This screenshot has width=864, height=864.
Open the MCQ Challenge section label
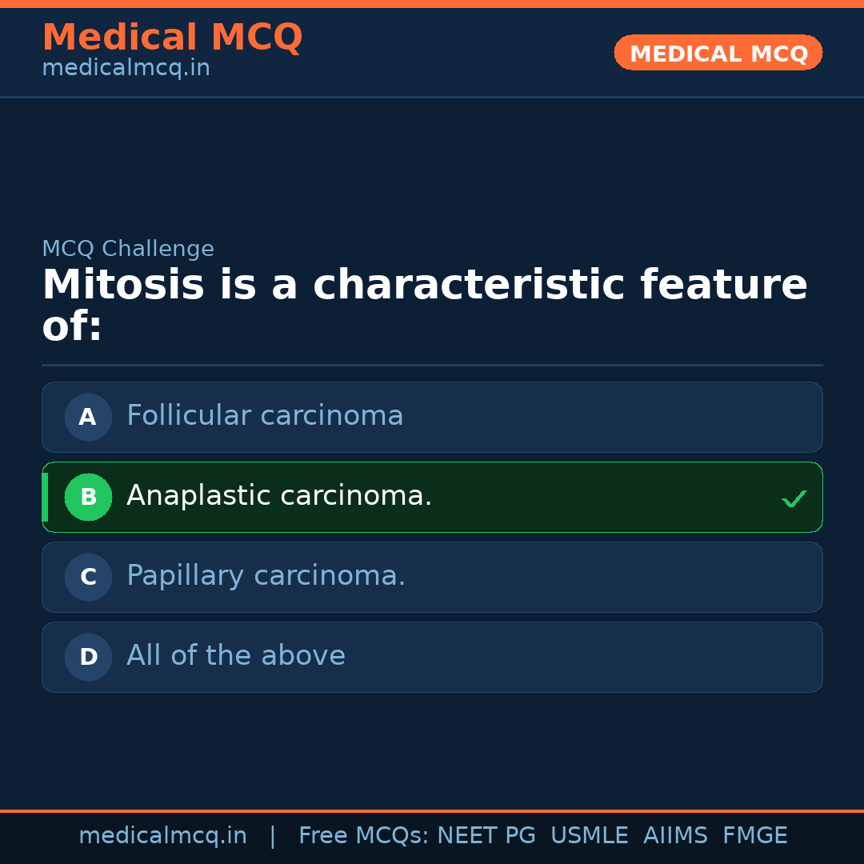coord(128,249)
